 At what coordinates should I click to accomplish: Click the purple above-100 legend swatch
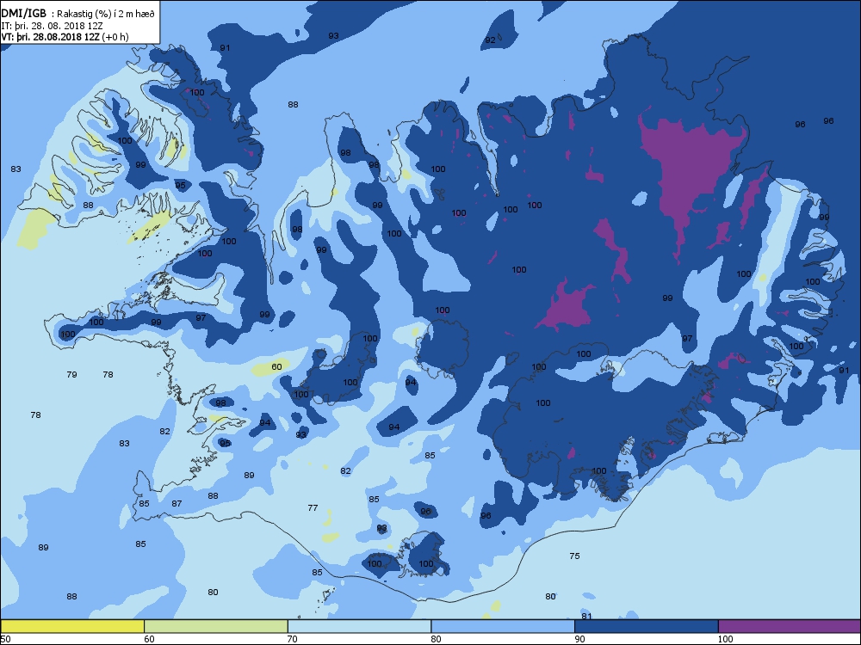click(x=790, y=626)
